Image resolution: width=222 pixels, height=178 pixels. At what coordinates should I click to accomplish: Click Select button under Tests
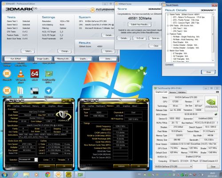tap(28, 51)
